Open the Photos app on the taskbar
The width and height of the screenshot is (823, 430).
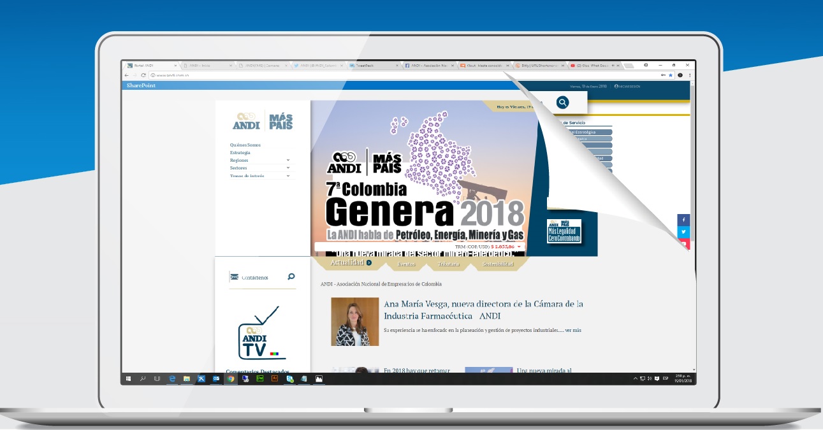319,378
